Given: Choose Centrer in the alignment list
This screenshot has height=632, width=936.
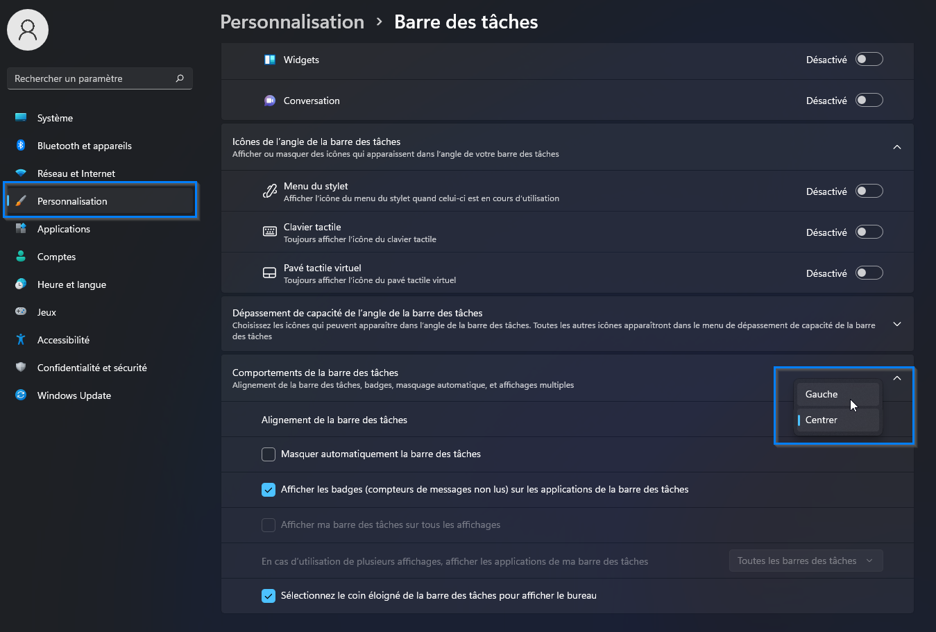Looking at the screenshot, I should (837, 420).
